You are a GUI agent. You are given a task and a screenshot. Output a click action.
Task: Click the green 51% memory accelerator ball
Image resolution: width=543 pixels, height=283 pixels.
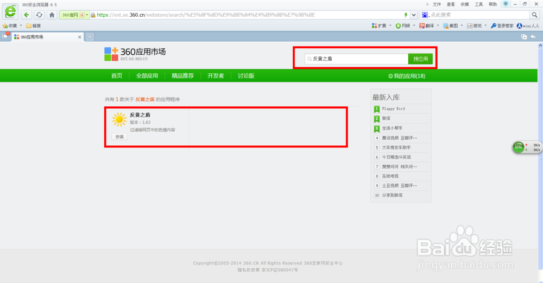(x=518, y=147)
